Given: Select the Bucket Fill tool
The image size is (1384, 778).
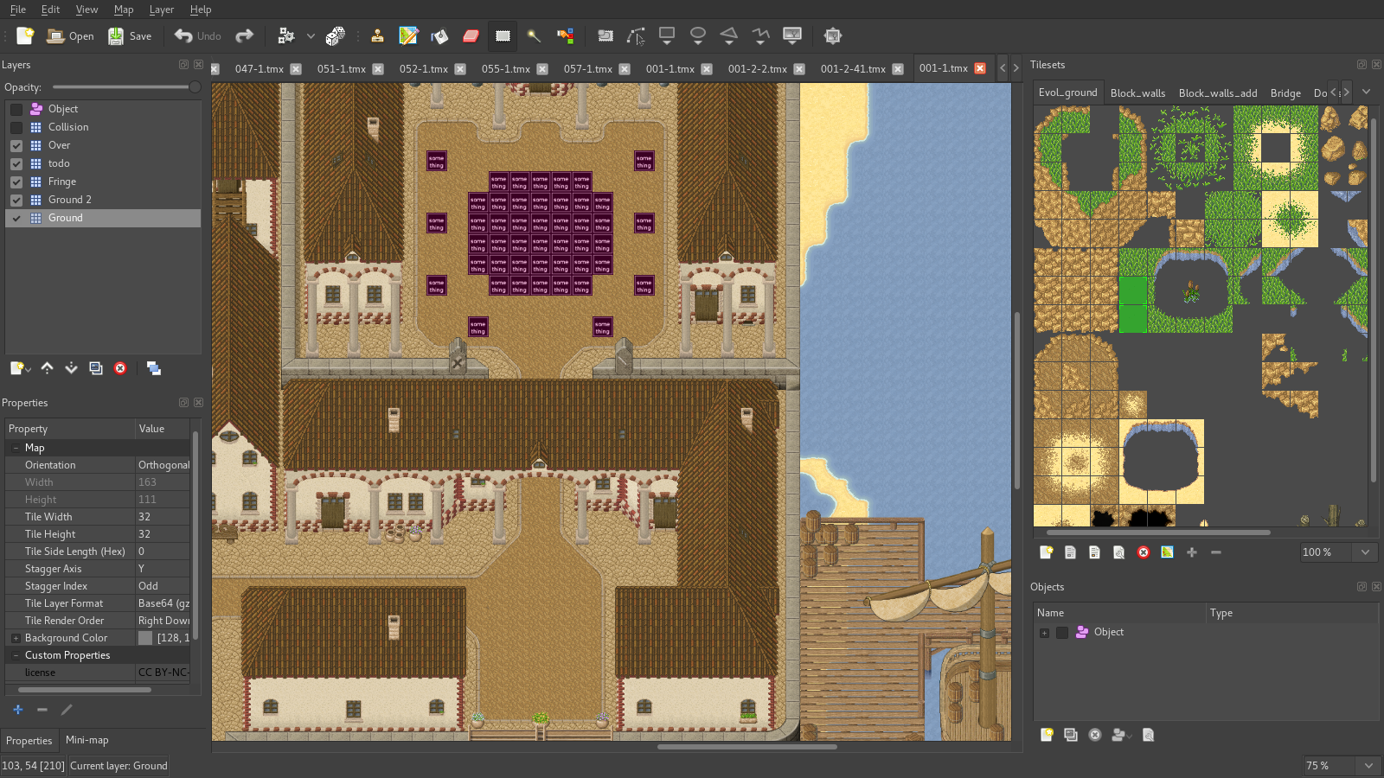Looking at the screenshot, I should [439, 35].
